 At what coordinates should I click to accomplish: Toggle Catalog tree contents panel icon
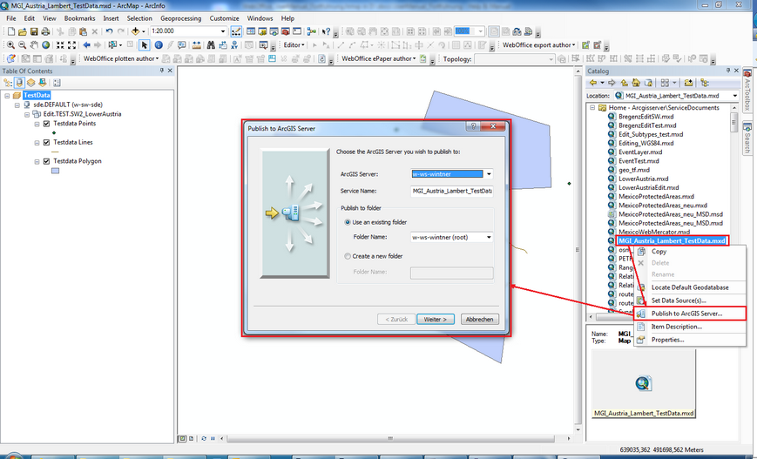point(705,83)
